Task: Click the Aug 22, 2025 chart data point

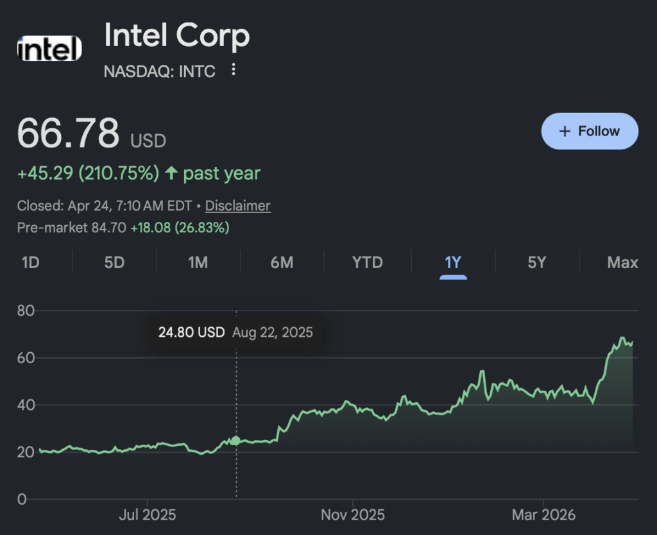Action: tap(236, 441)
